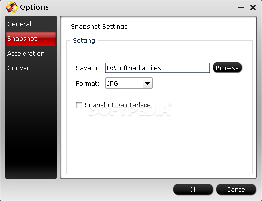Click the Format: label
Screen dimensions: 262x201
coord(88,83)
